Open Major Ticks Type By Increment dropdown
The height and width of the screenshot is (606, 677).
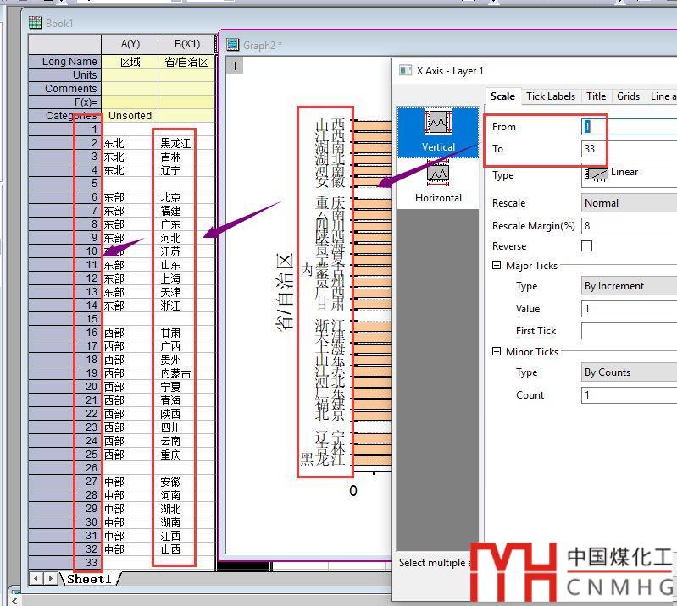pos(629,286)
